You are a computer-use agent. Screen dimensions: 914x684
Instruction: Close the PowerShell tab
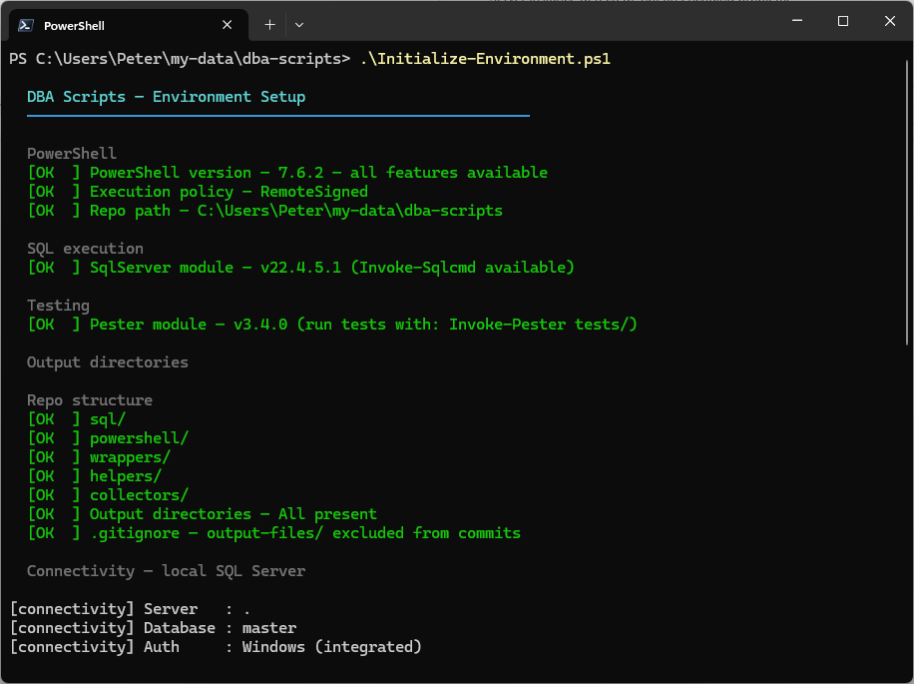coord(227,25)
